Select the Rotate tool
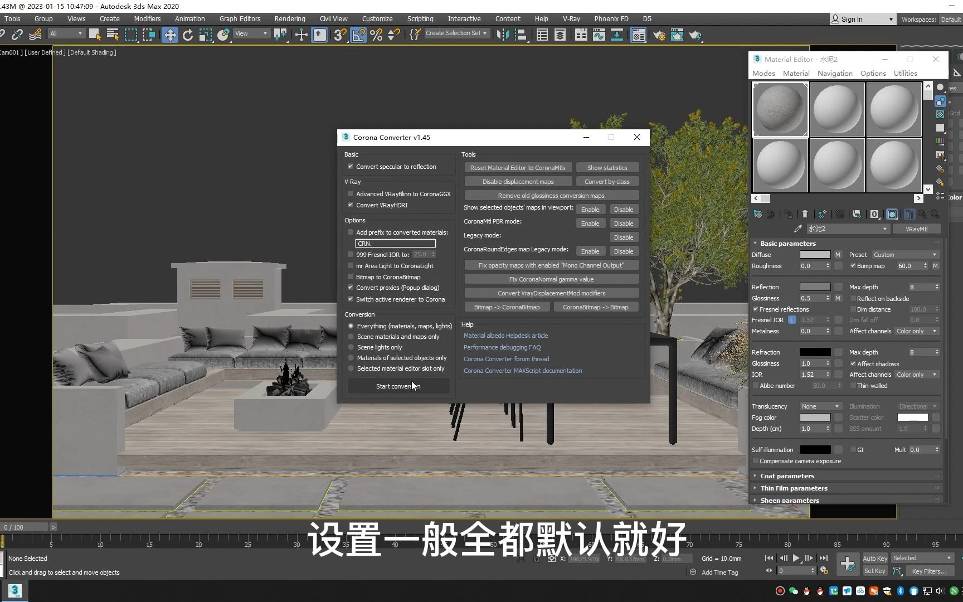Viewport: 963px width, 602px height. [188, 35]
